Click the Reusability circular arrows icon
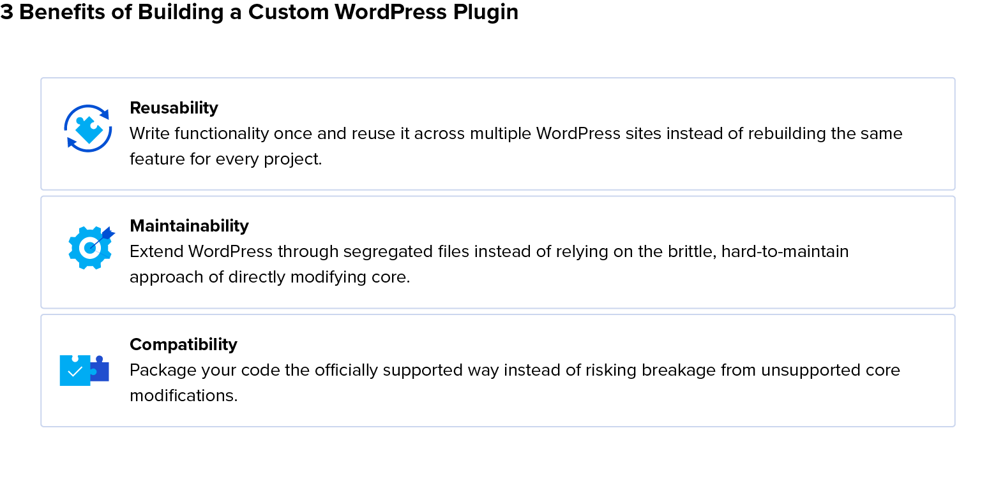The width and height of the screenshot is (996, 486). [88, 128]
